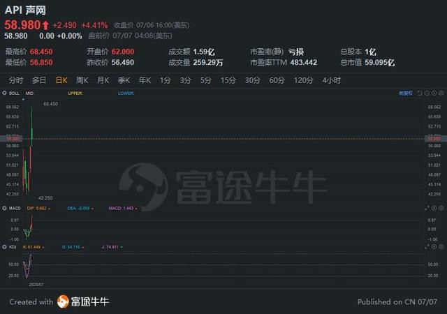
Task: Click the minus-circle zoom-out icon in main chart toolbar
Action: (x=427, y=94)
